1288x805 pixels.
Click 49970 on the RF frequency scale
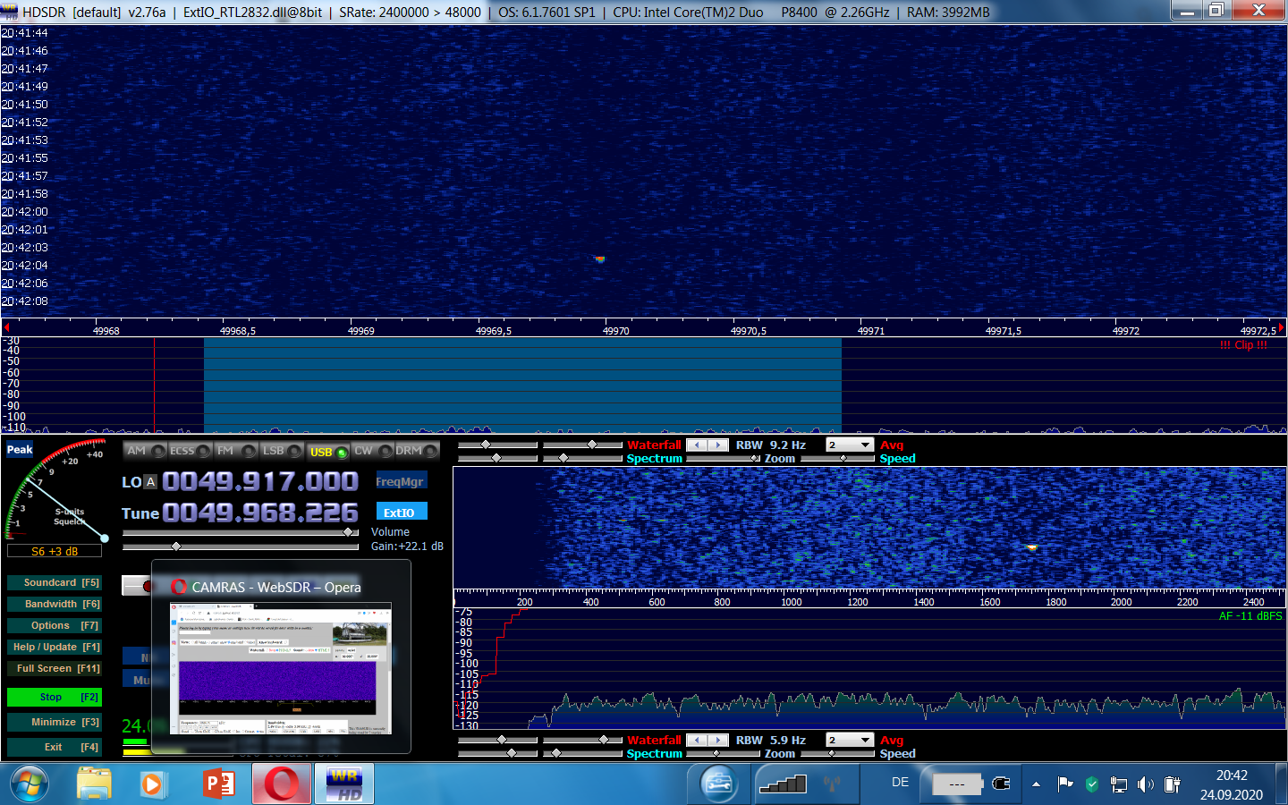(616, 331)
